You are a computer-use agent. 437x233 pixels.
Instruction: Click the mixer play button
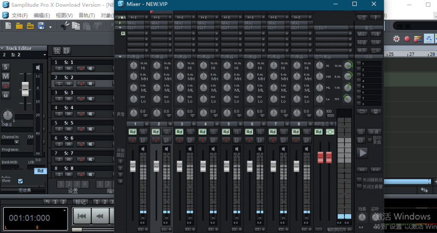tap(362, 152)
